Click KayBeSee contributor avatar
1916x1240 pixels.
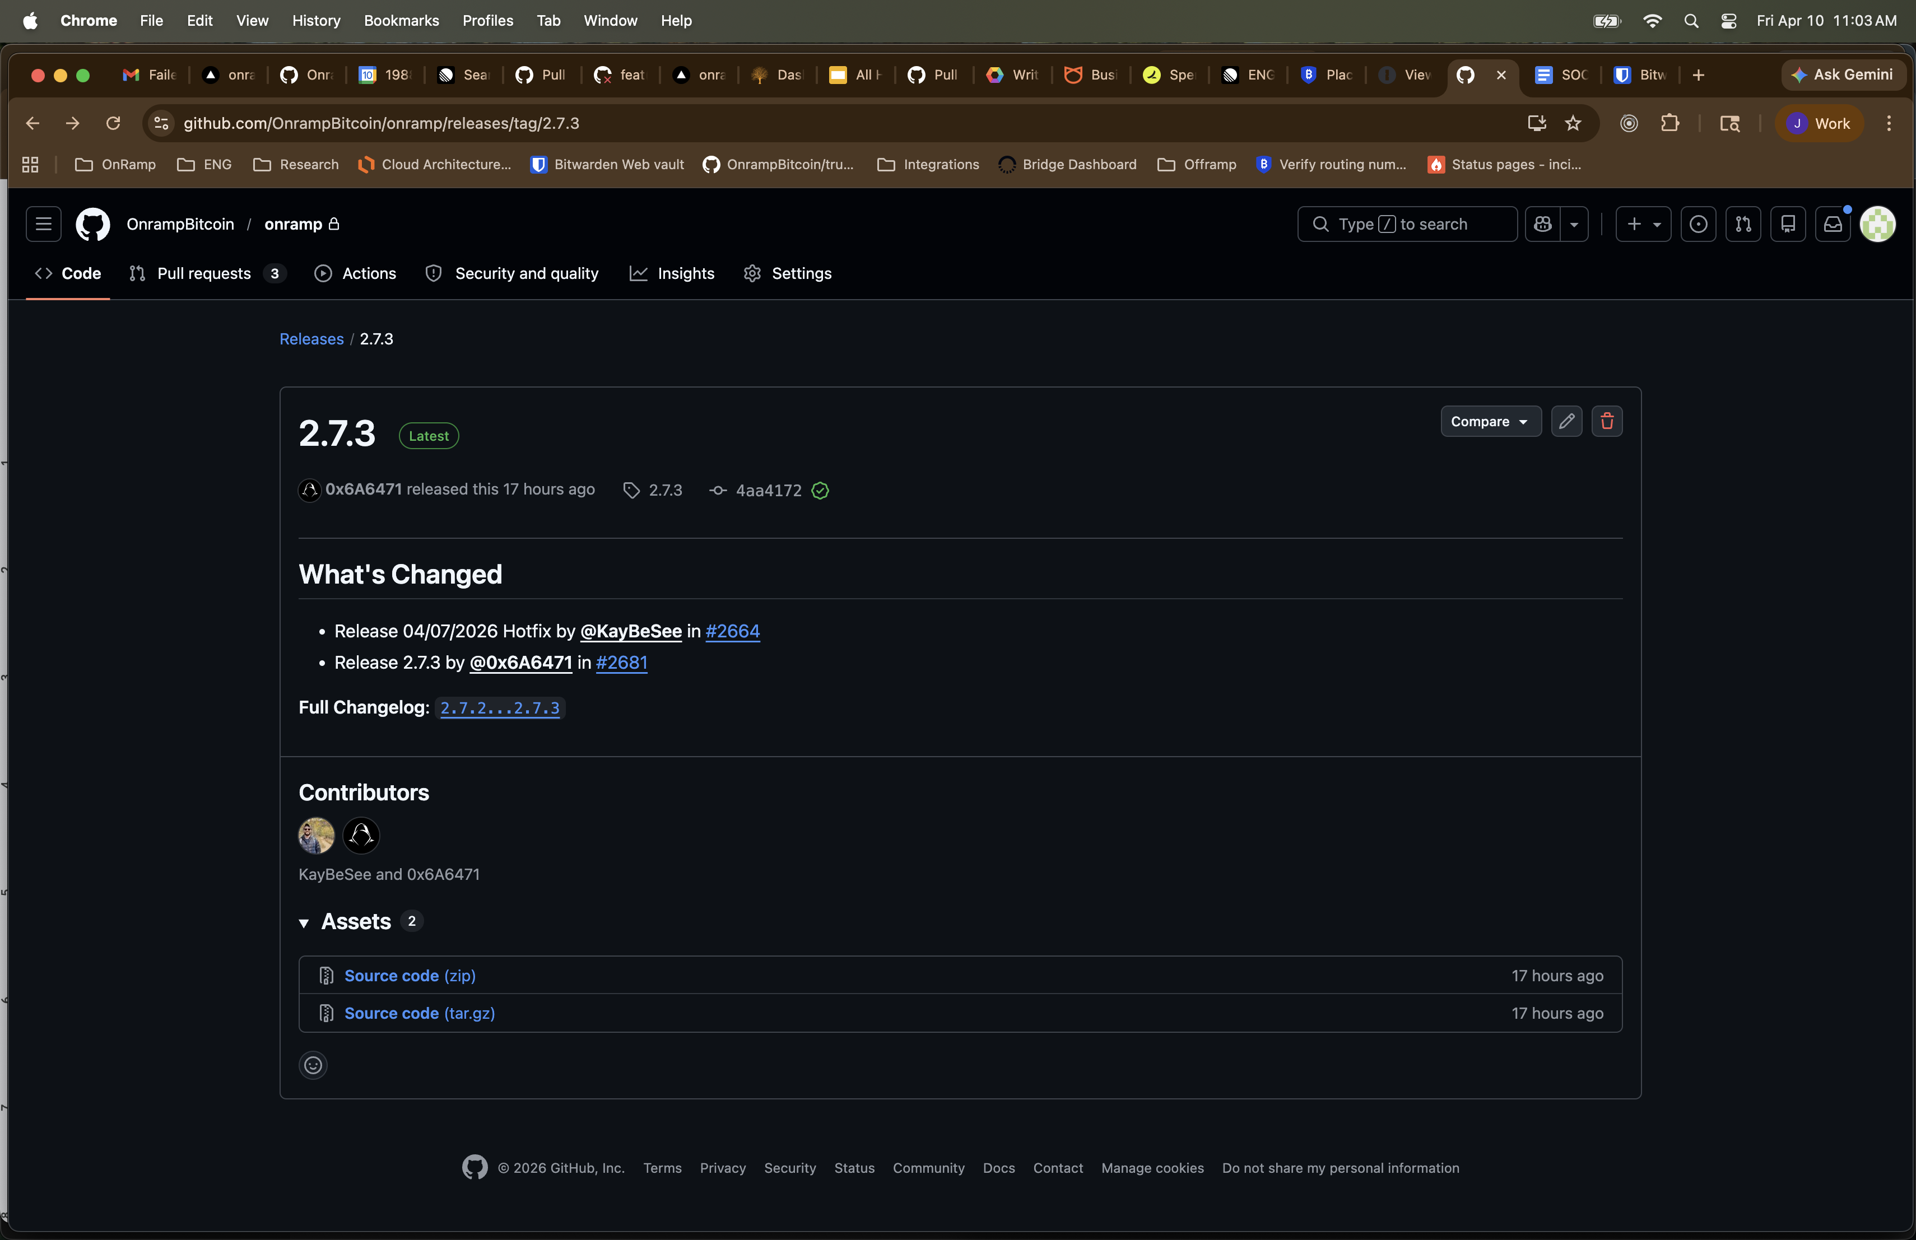[x=315, y=835]
